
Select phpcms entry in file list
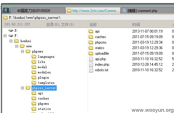click(101, 43)
